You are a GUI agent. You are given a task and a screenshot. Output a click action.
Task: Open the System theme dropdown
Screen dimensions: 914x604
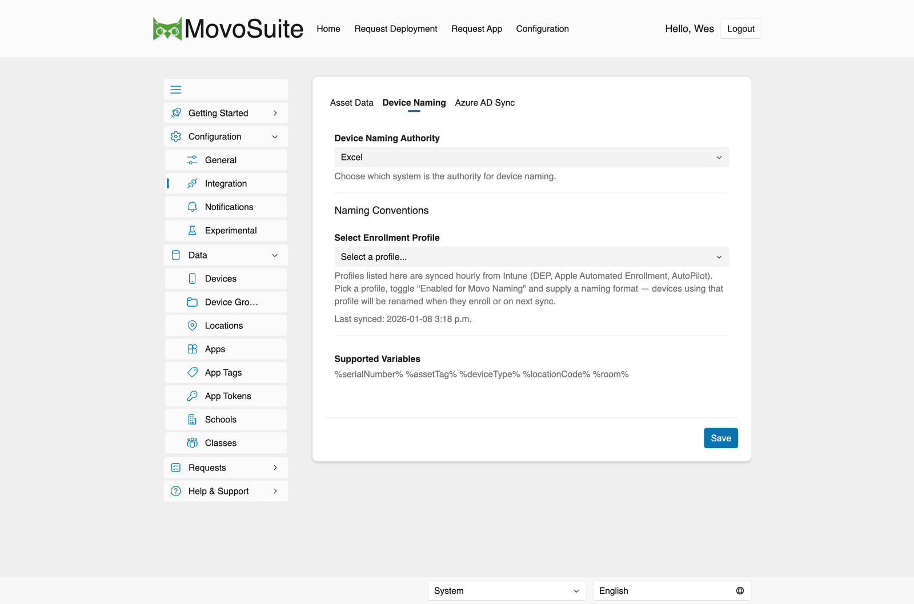[507, 591]
